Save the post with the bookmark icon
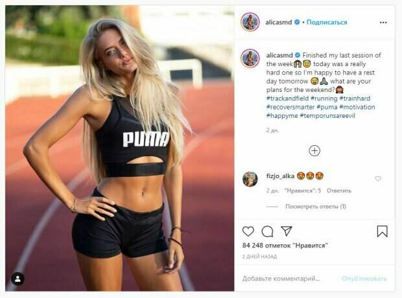This screenshot has height=298, width=402. point(382,231)
